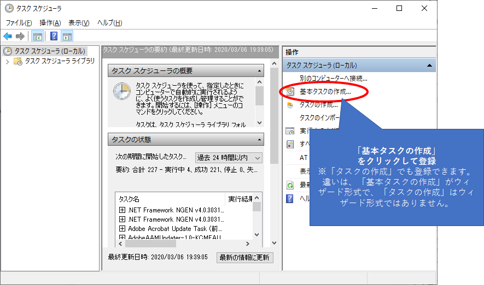Click the 最新の情報に更新 button

pyautogui.click(x=244, y=258)
